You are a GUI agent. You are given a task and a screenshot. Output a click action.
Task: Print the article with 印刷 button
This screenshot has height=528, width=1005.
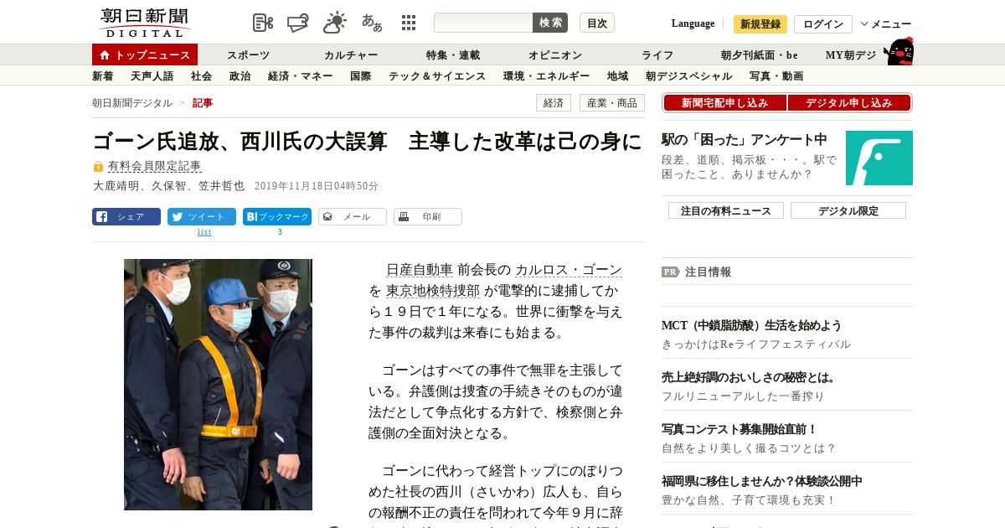(x=428, y=216)
